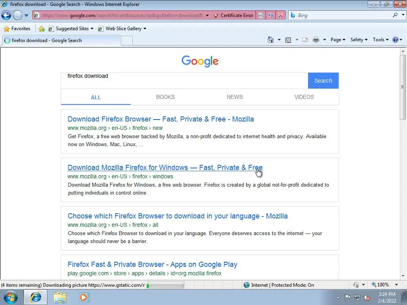Open a new blank tab

pos(127,41)
